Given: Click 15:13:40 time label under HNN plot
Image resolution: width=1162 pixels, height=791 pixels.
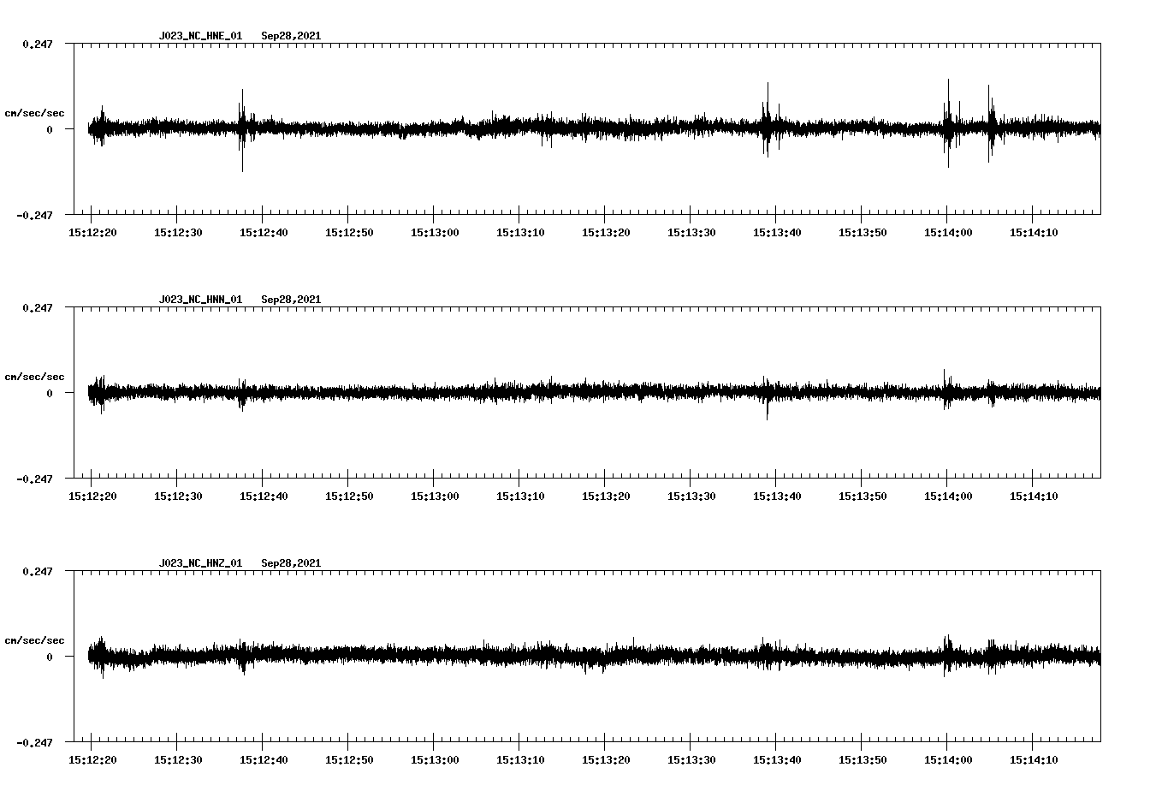Looking at the screenshot, I should pyautogui.click(x=777, y=497).
